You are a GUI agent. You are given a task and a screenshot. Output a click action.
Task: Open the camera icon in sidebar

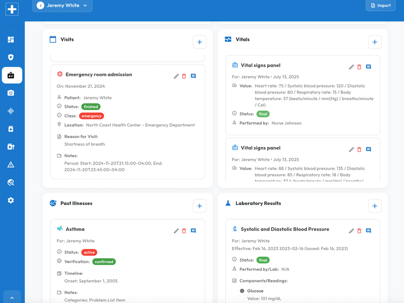click(x=11, y=93)
